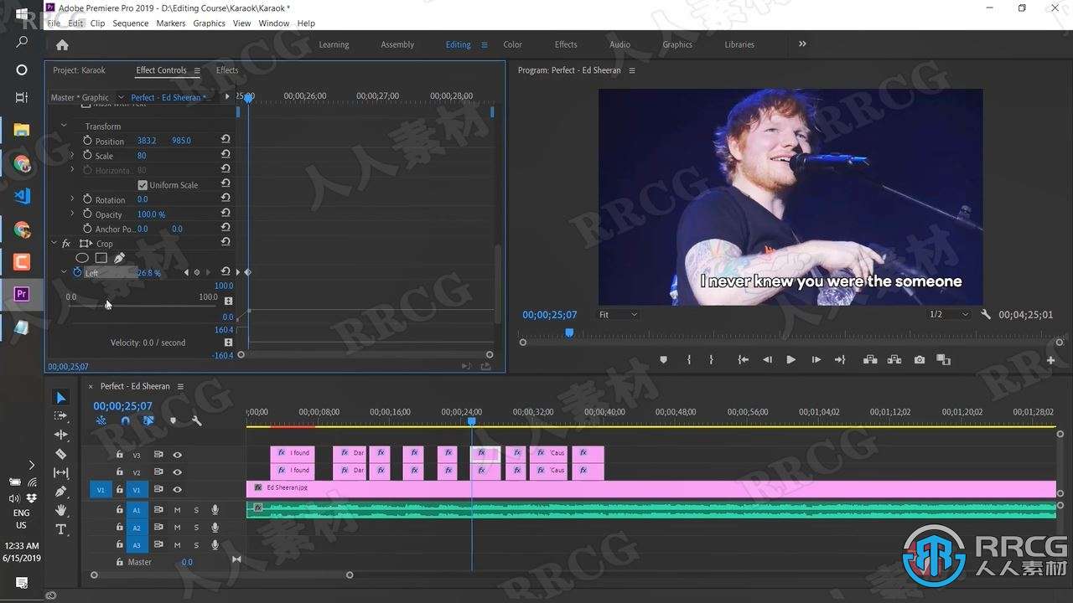Image resolution: width=1073 pixels, height=603 pixels.
Task: Switch to the Effects panel tab
Action: pos(227,70)
